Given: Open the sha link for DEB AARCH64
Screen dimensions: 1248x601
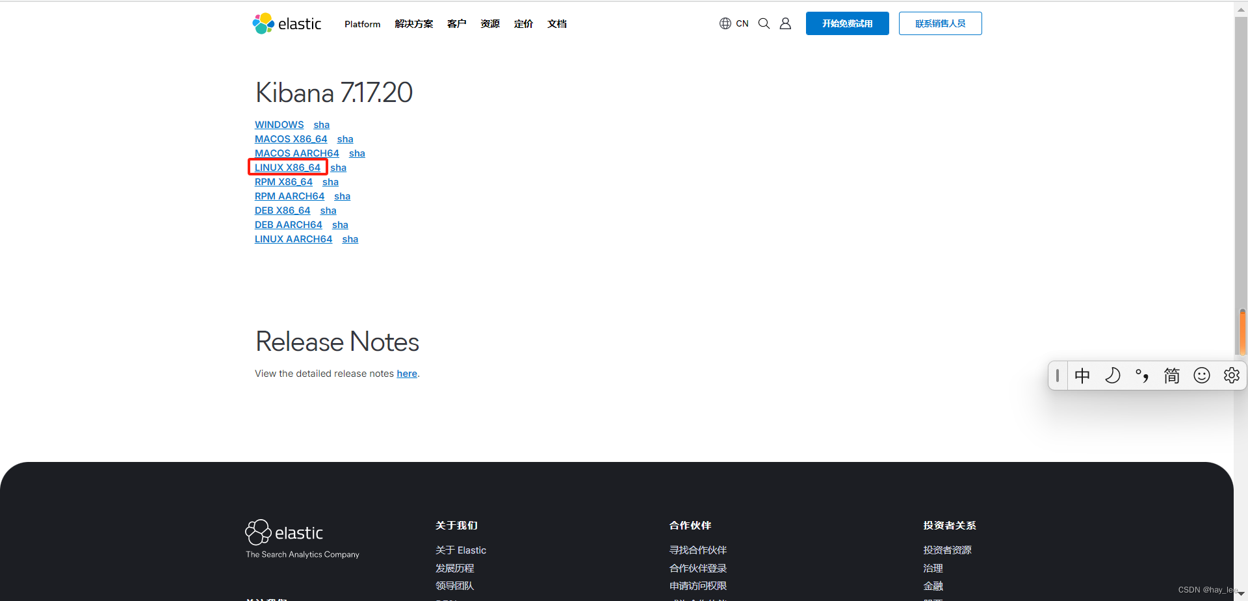Looking at the screenshot, I should [340, 225].
